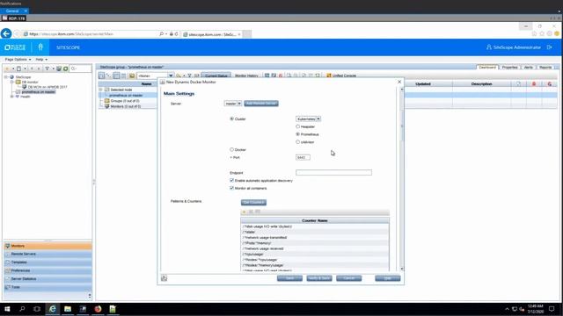
Task: Open File Explorer in the taskbar
Action: (x=68, y=309)
